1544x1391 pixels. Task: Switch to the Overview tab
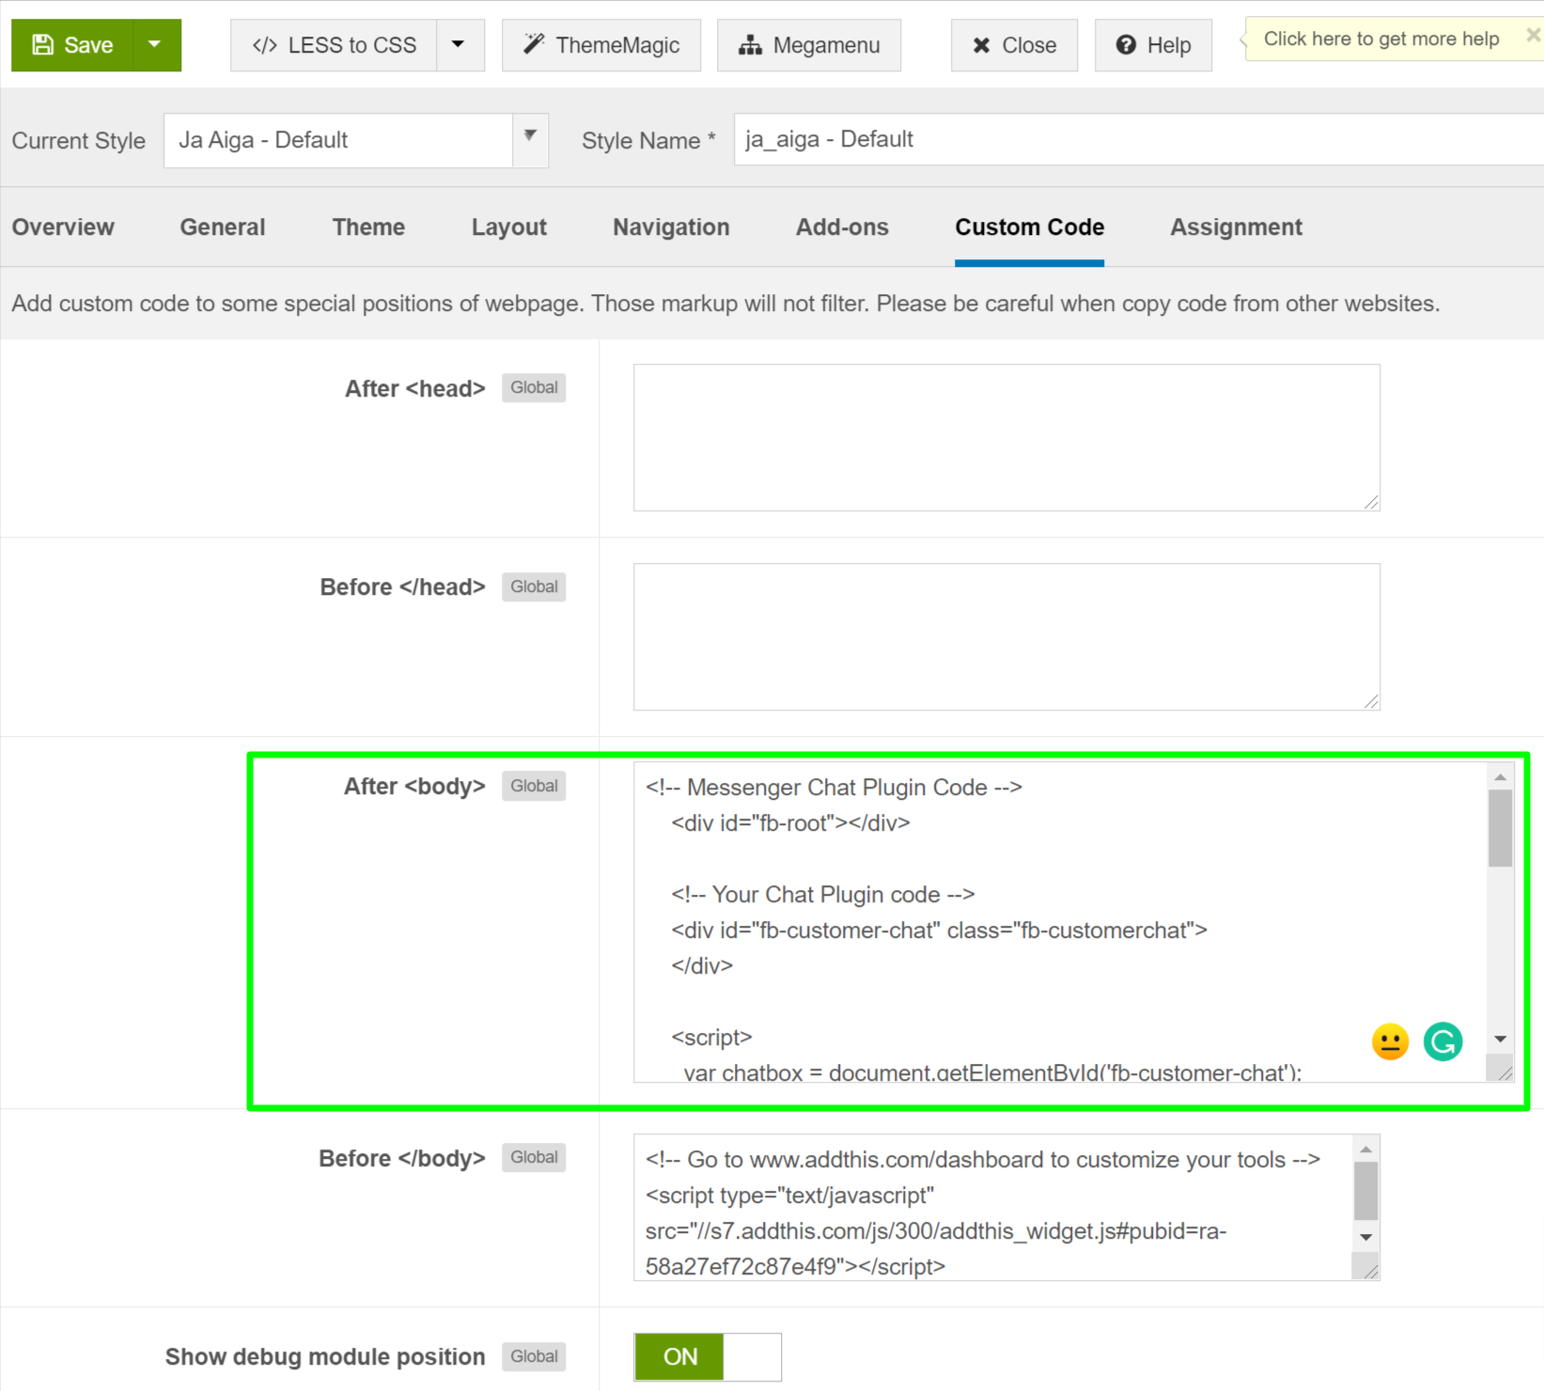63,227
